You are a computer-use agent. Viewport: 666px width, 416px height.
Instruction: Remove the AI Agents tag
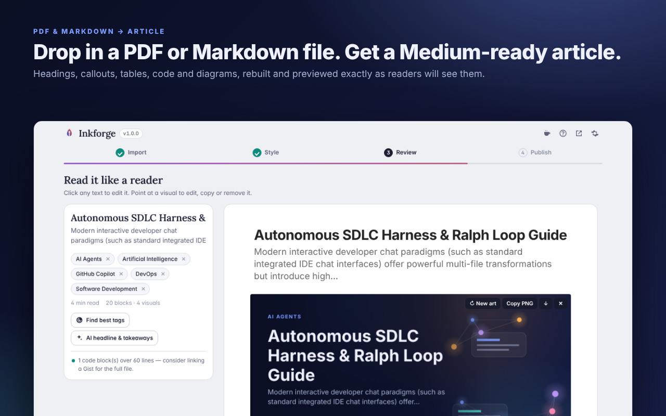[x=108, y=259]
